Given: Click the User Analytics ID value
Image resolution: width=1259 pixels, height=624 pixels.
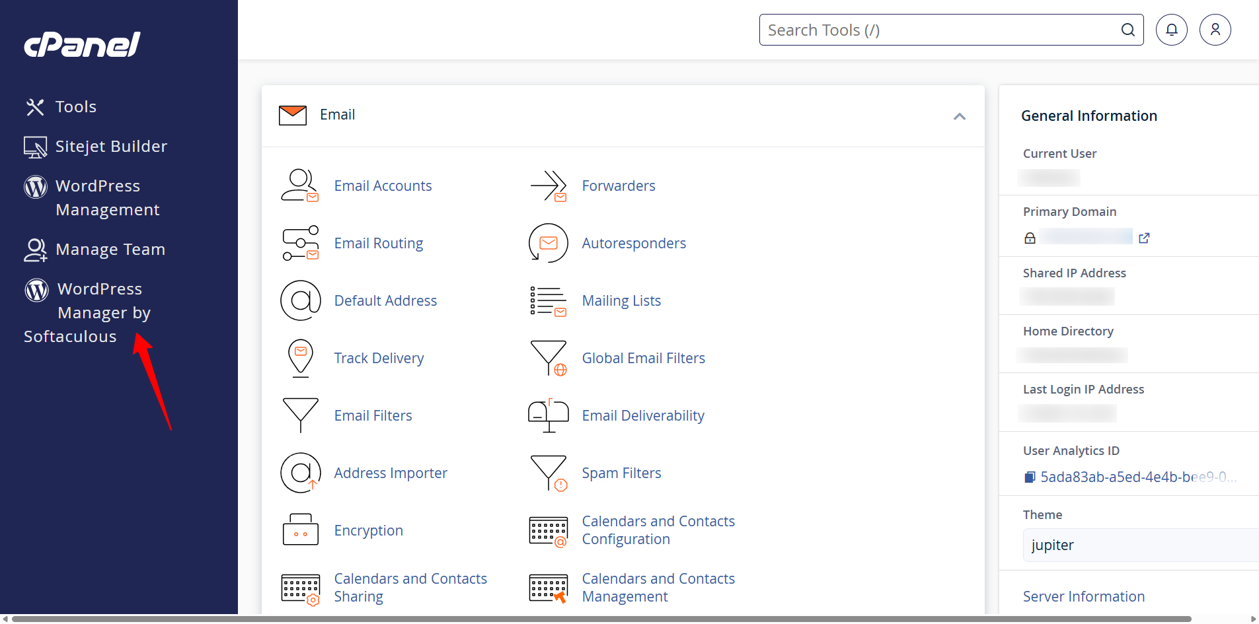Looking at the screenshot, I should coord(1138,477).
